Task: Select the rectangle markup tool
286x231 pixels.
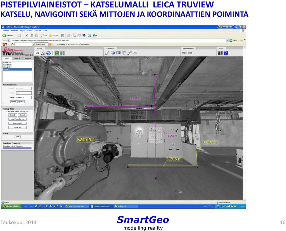Action: (x=118, y=53)
